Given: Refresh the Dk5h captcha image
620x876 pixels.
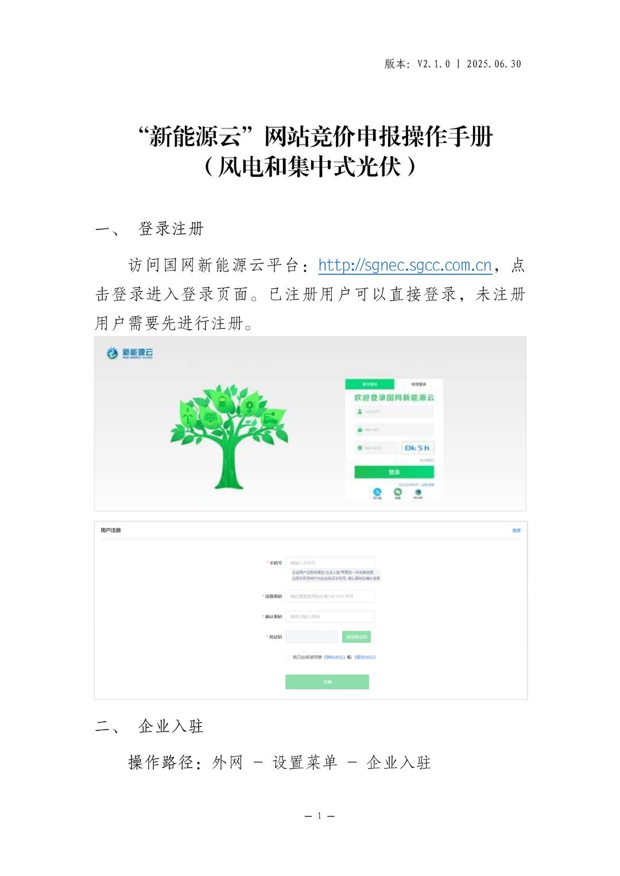Looking at the screenshot, I should tap(417, 447).
